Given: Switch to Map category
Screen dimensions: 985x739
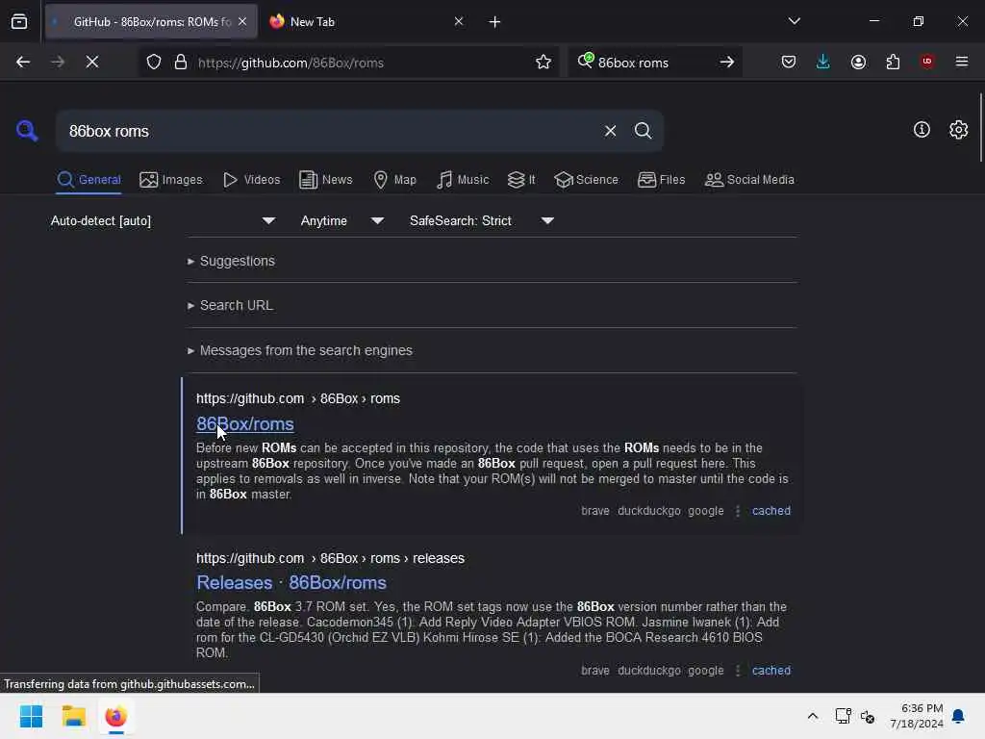Looking at the screenshot, I should 394,180.
